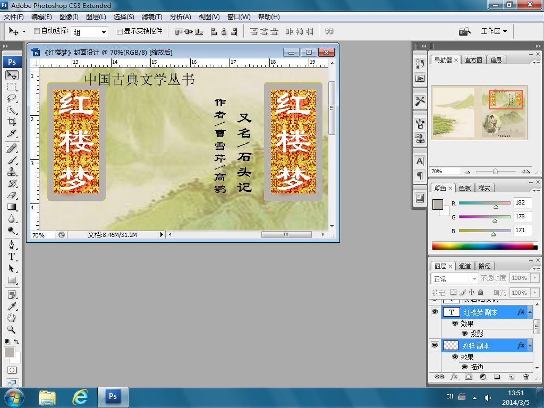Delete layer with trash icon

click(x=526, y=377)
